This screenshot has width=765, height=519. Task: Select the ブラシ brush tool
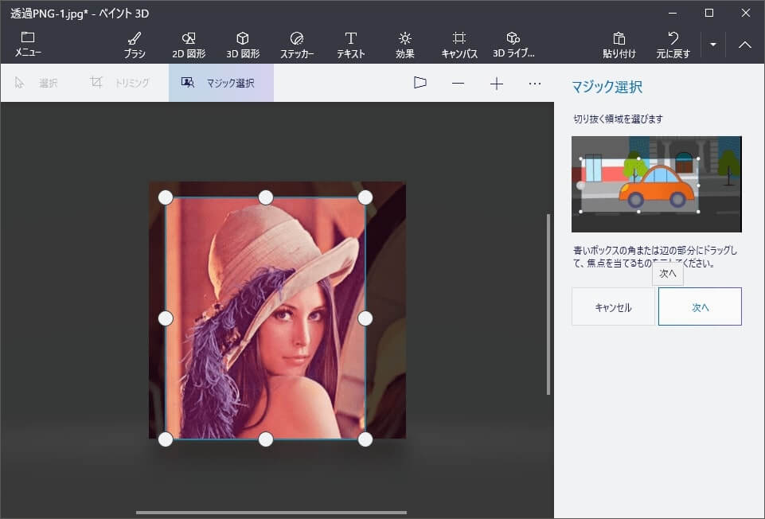(135, 45)
